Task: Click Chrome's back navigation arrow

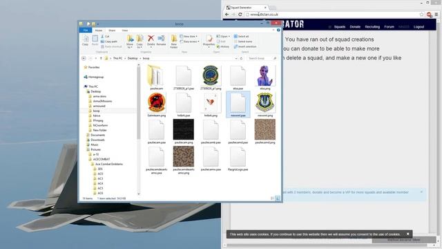Action: tap(227, 15)
